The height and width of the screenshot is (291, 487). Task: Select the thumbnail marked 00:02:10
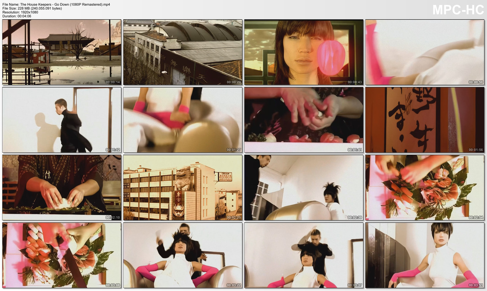pos(62,188)
